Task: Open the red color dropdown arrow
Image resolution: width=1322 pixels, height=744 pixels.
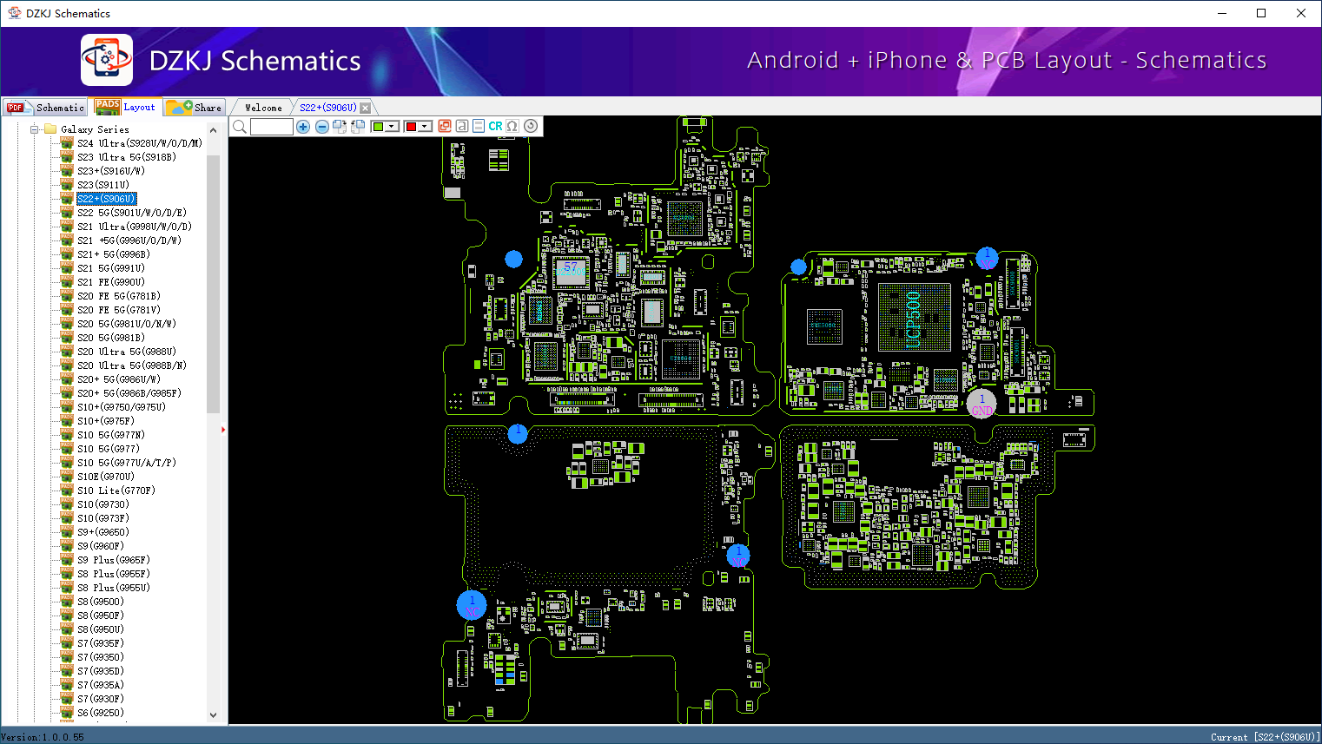Action: 425,127
